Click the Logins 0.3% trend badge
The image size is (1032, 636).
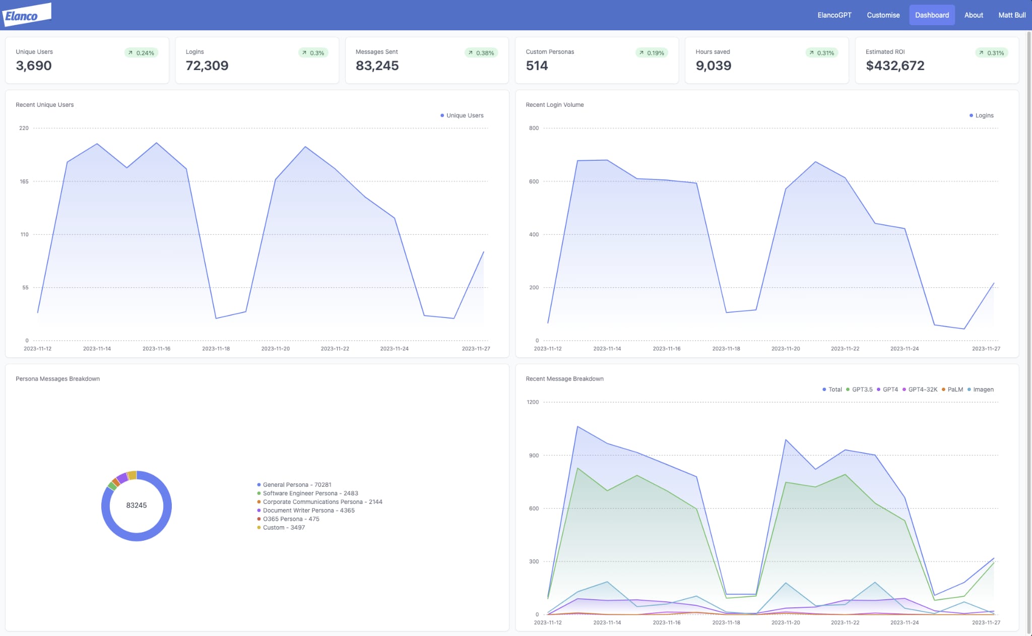click(x=313, y=53)
